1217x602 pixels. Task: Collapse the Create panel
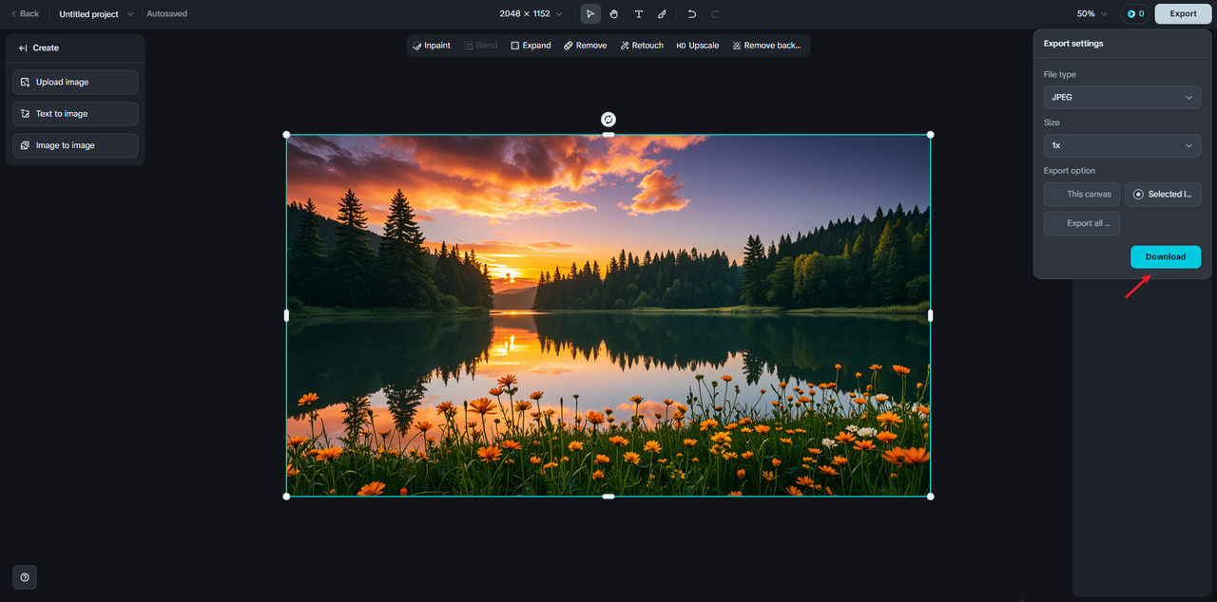click(23, 47)
